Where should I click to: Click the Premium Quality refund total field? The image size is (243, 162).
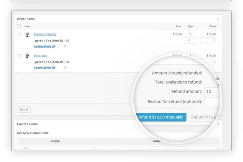pyautogui.click(x=208, y=40)
